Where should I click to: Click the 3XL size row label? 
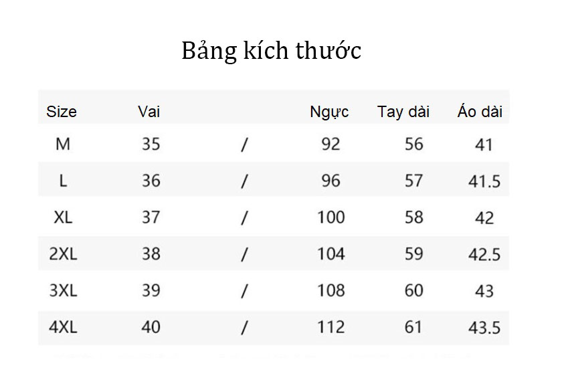(x=63, y=290)
